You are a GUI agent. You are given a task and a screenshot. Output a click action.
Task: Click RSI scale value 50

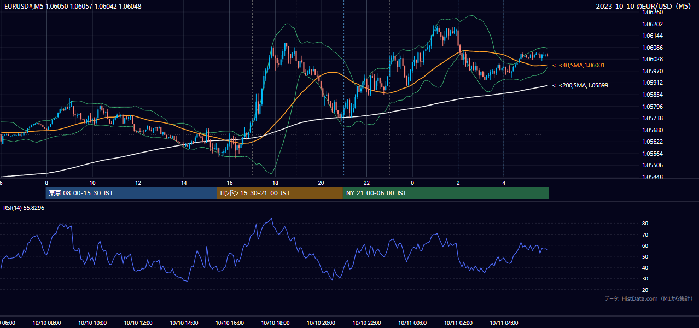(x=645, y=256)
